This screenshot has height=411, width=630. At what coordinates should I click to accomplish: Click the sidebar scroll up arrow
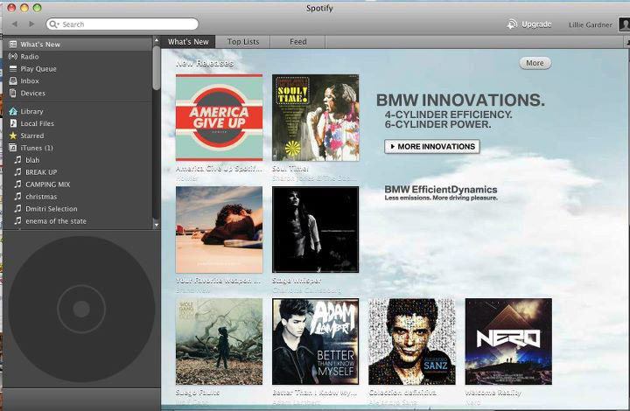157,40
